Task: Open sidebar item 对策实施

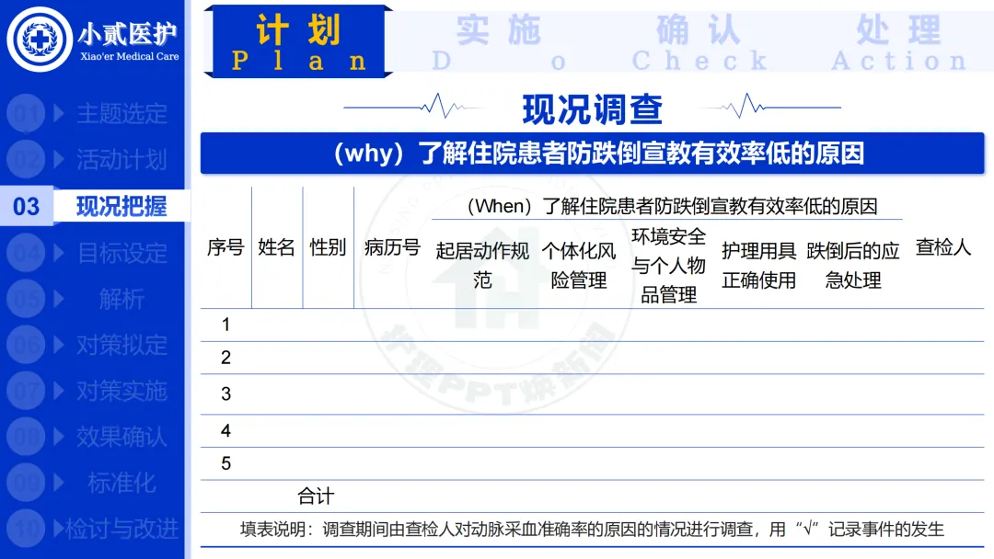Action: pyautogui.click(x=121, y=391)
